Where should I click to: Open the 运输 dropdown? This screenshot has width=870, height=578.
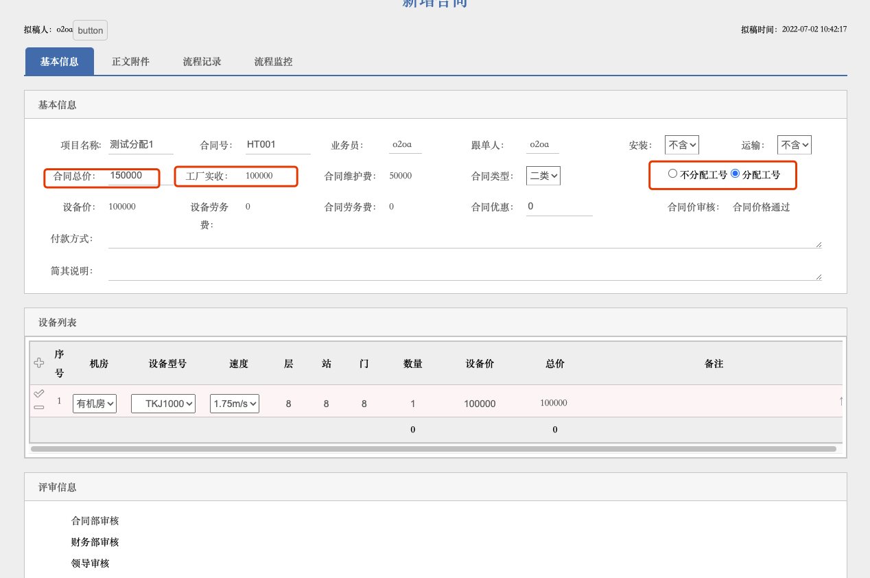[794, 145]
